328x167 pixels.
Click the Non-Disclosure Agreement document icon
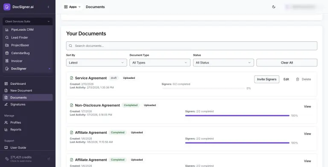click(72, 105)
